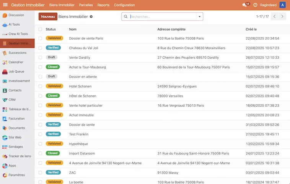Go to previous page of records

pos(275,16)
